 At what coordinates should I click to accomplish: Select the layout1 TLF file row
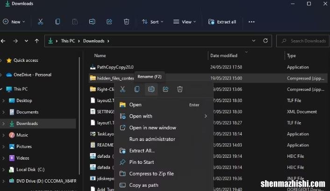[x=208, y=123]
